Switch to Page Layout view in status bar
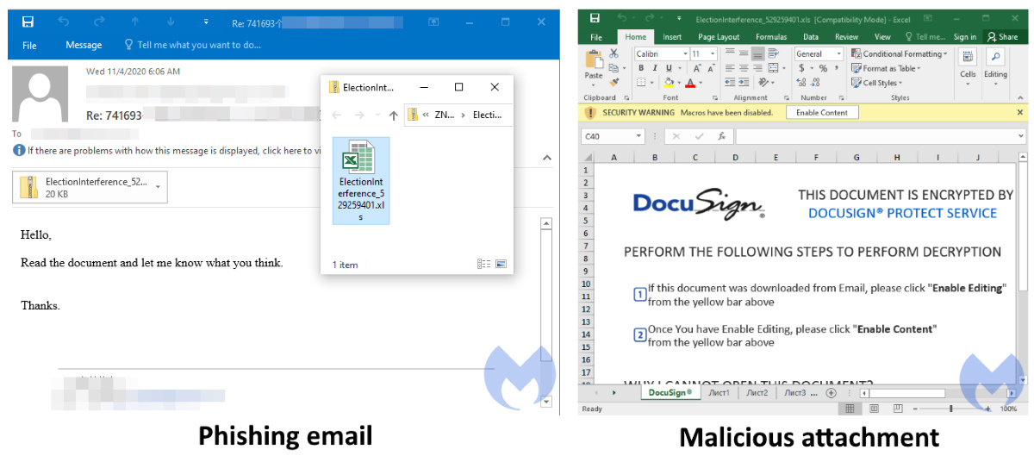This screenshot has height=462, width=1034. 874,409
